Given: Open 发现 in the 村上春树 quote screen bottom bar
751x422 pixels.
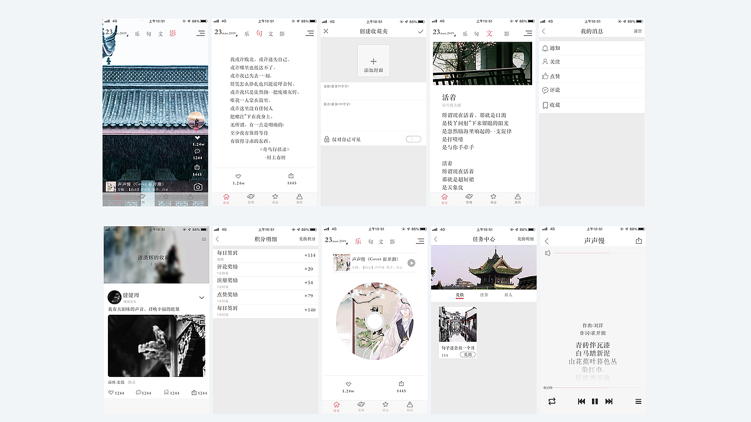Looking at the screenshot, I should pyautogui.click(x=251, y=199).
